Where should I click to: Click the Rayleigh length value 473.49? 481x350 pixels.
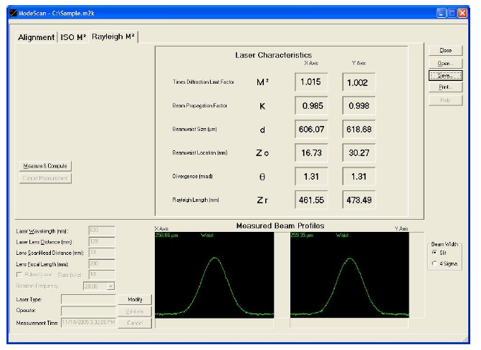(358, 200)
